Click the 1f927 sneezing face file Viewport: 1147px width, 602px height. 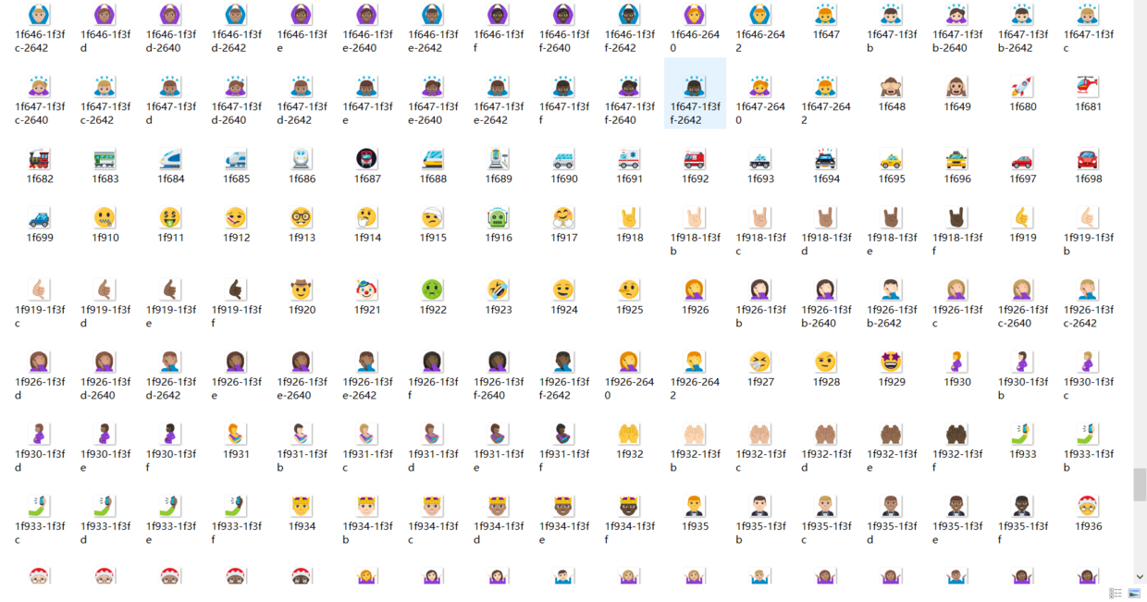[760, 370]
